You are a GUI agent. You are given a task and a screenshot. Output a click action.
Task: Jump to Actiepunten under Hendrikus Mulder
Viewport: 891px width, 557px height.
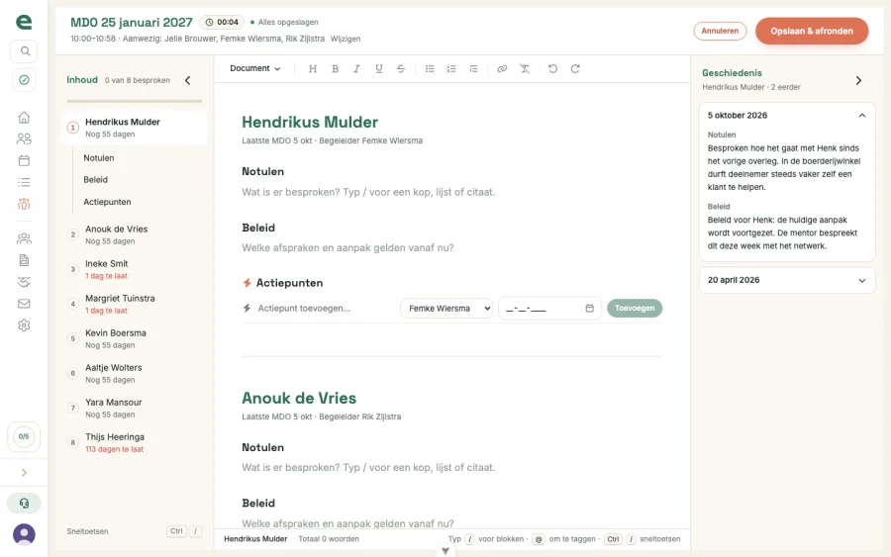click(107, 202)
